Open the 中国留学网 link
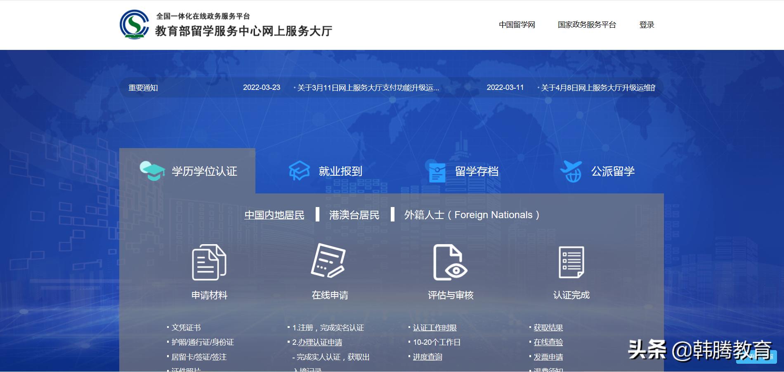This screenshot has width=784, height=372. [517, 25]
